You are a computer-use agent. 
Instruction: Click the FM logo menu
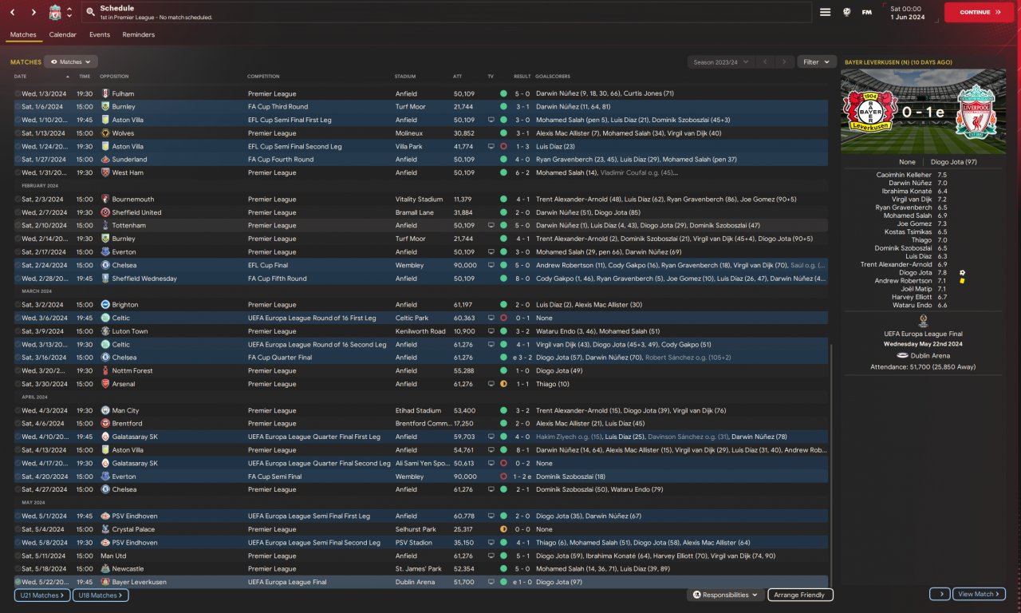point(866,12)
